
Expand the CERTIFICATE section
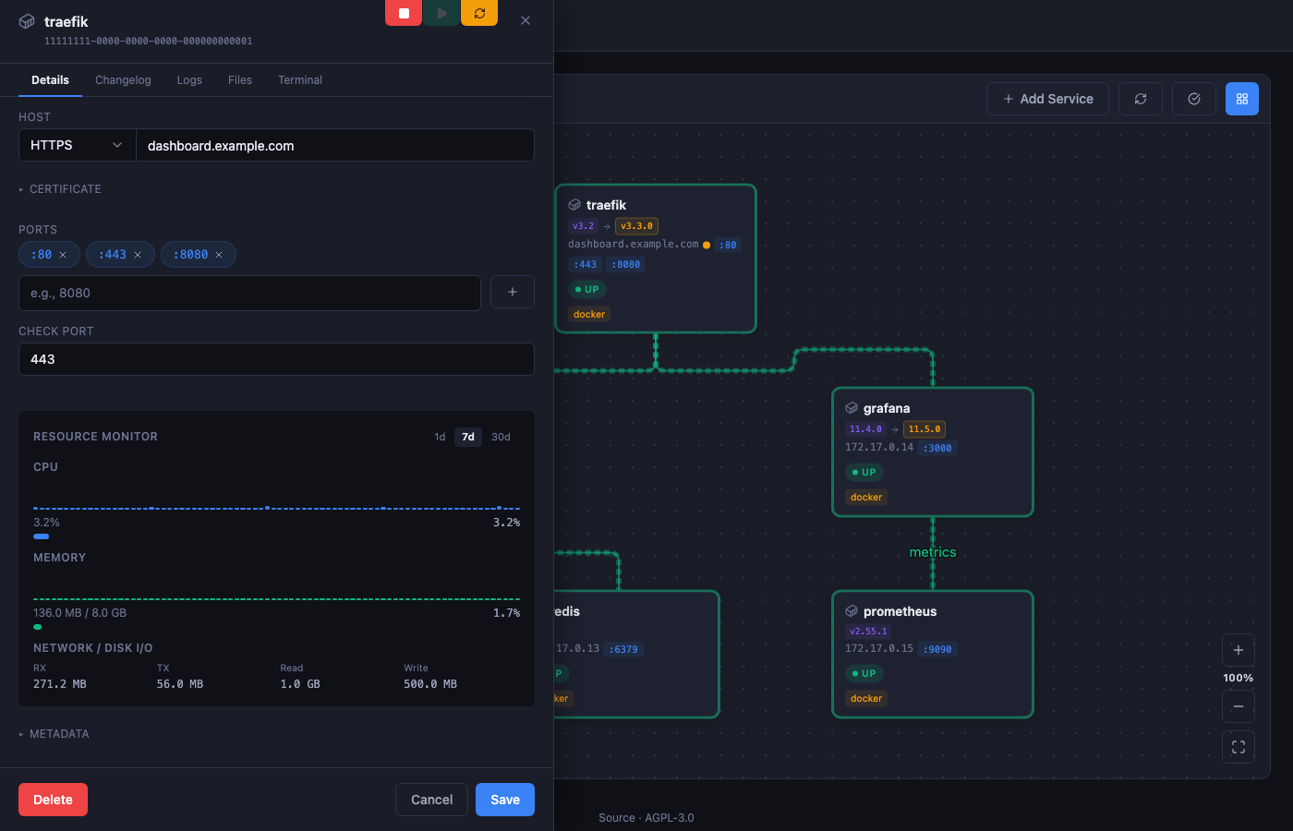60,189
